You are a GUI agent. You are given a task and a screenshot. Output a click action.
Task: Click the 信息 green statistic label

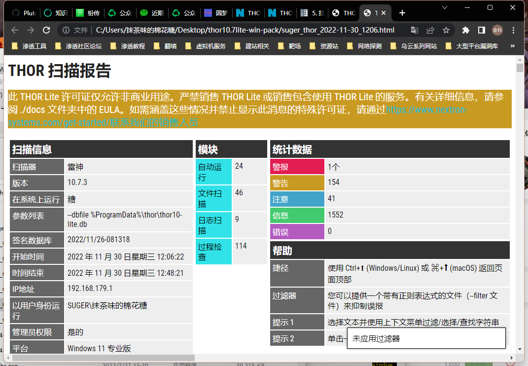click(x=297, y=215)
